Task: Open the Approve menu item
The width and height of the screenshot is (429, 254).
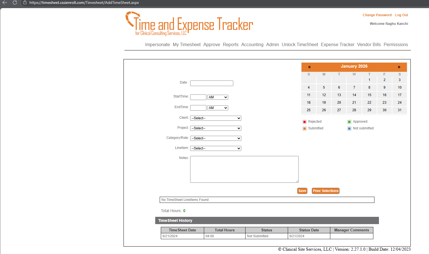Action: click(x=212, y=45)
